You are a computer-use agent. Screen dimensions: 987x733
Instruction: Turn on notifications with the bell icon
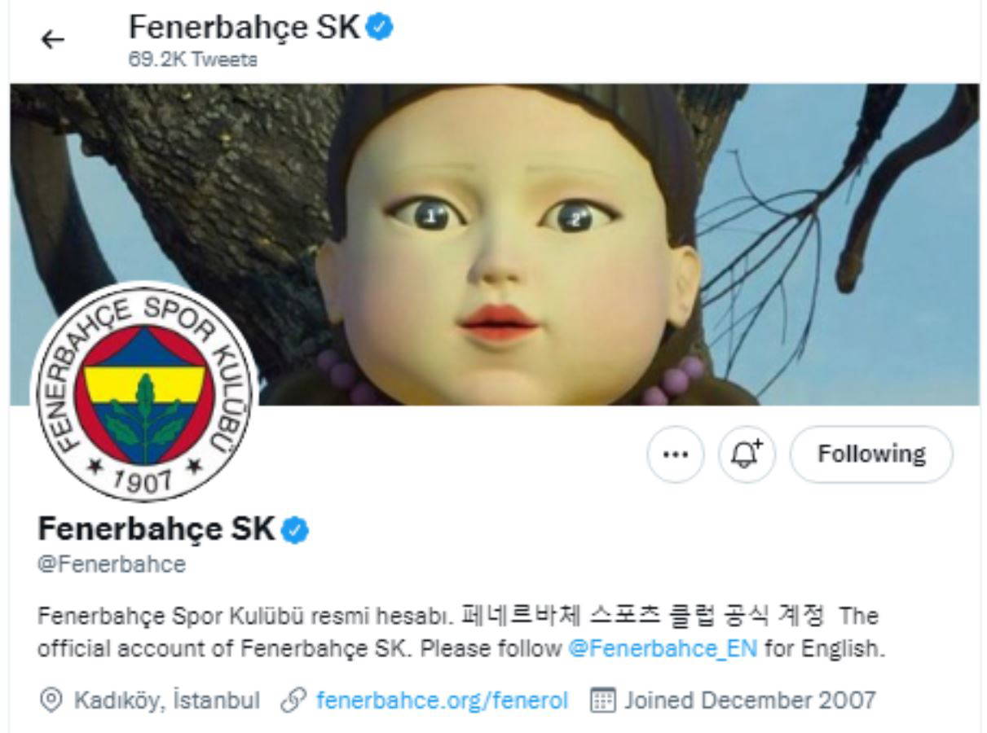click(x=747, y=454)
